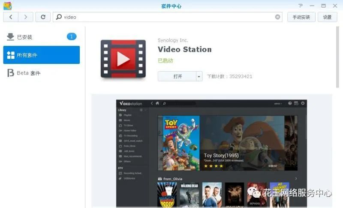The image size is (343, 208).
Task: Close the Package Center window
Action: (335, 6)
